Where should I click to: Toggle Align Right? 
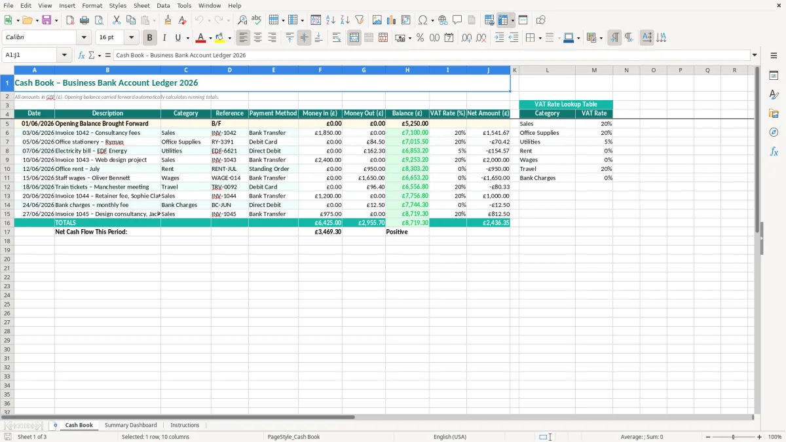tap(272, 38)
